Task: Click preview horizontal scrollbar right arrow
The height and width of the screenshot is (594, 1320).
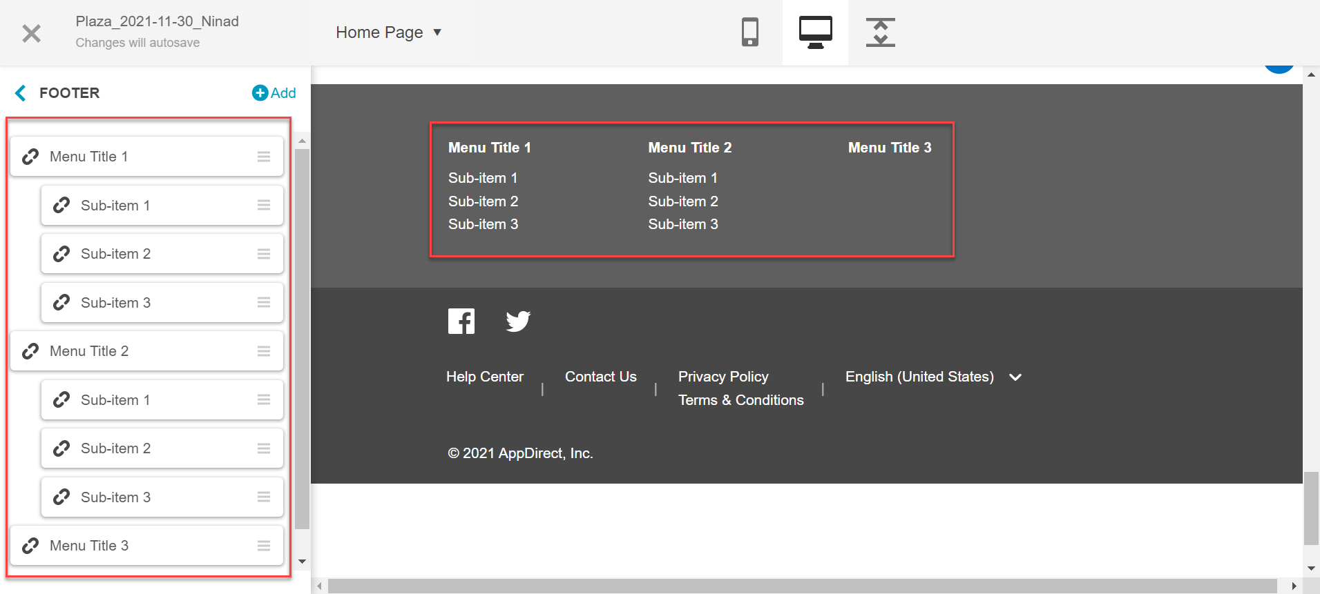Action: pyautogui.click(x=1294, y=586)
